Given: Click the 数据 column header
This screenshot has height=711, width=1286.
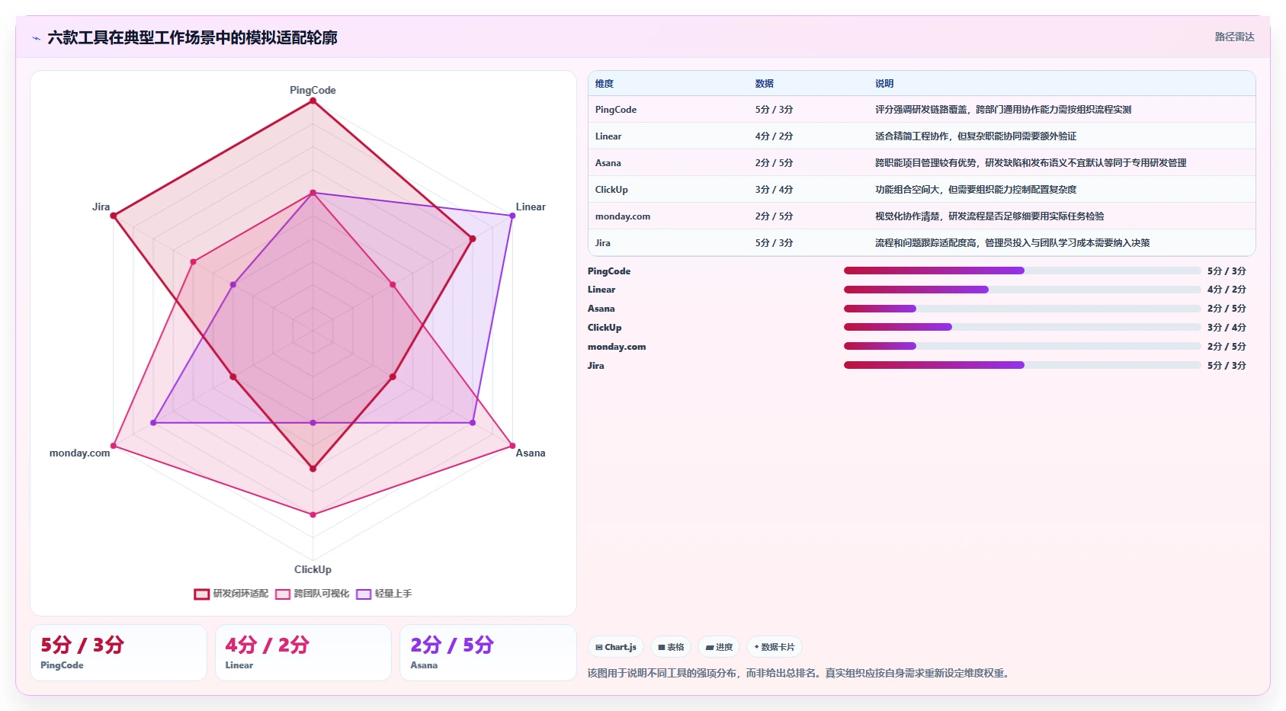Looking at the screenshot, I should pos(765,84).
